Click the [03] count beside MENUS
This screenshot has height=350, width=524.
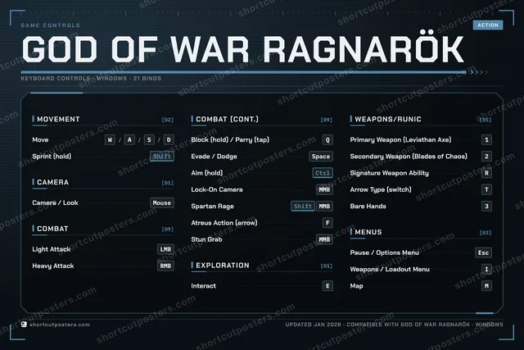486,233
